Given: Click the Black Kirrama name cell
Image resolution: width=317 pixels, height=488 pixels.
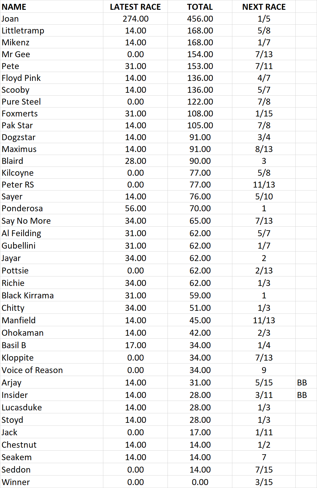Looking at the screenshot, I should (x=52, y=295).
